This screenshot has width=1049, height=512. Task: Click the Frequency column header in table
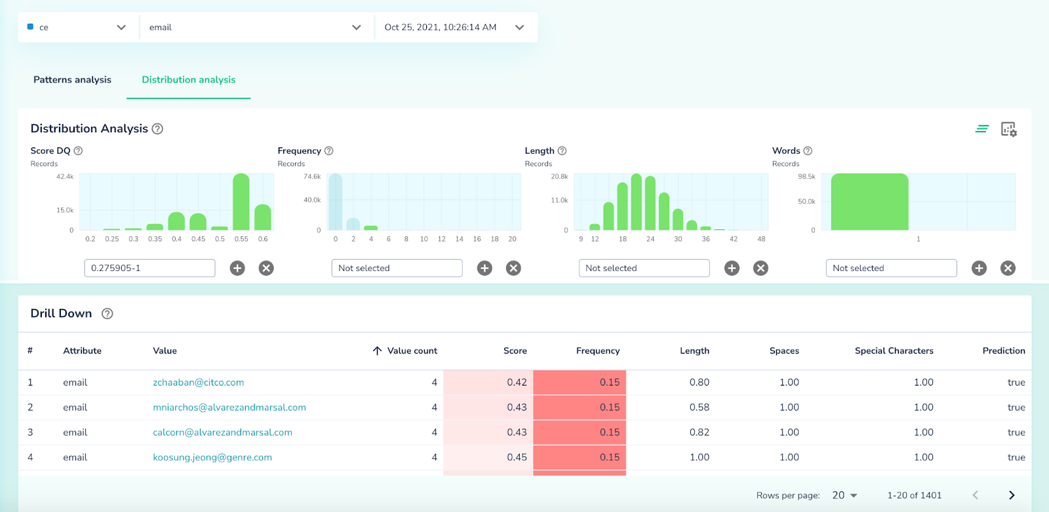tap(598, 351)
